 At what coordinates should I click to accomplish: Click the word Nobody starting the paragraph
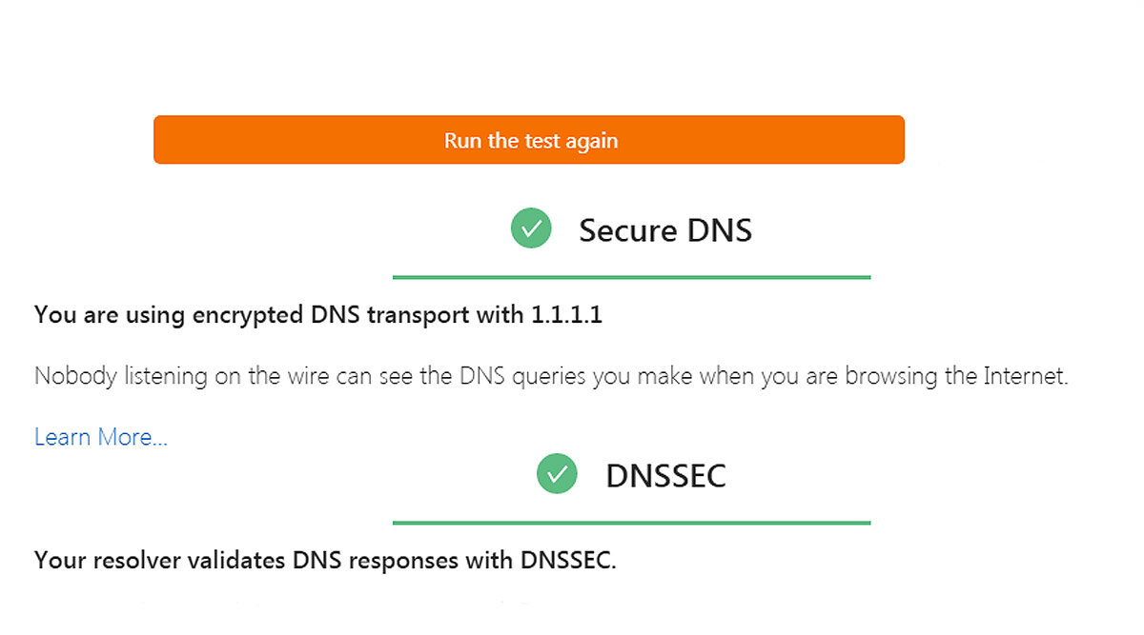tap(71, 376)
